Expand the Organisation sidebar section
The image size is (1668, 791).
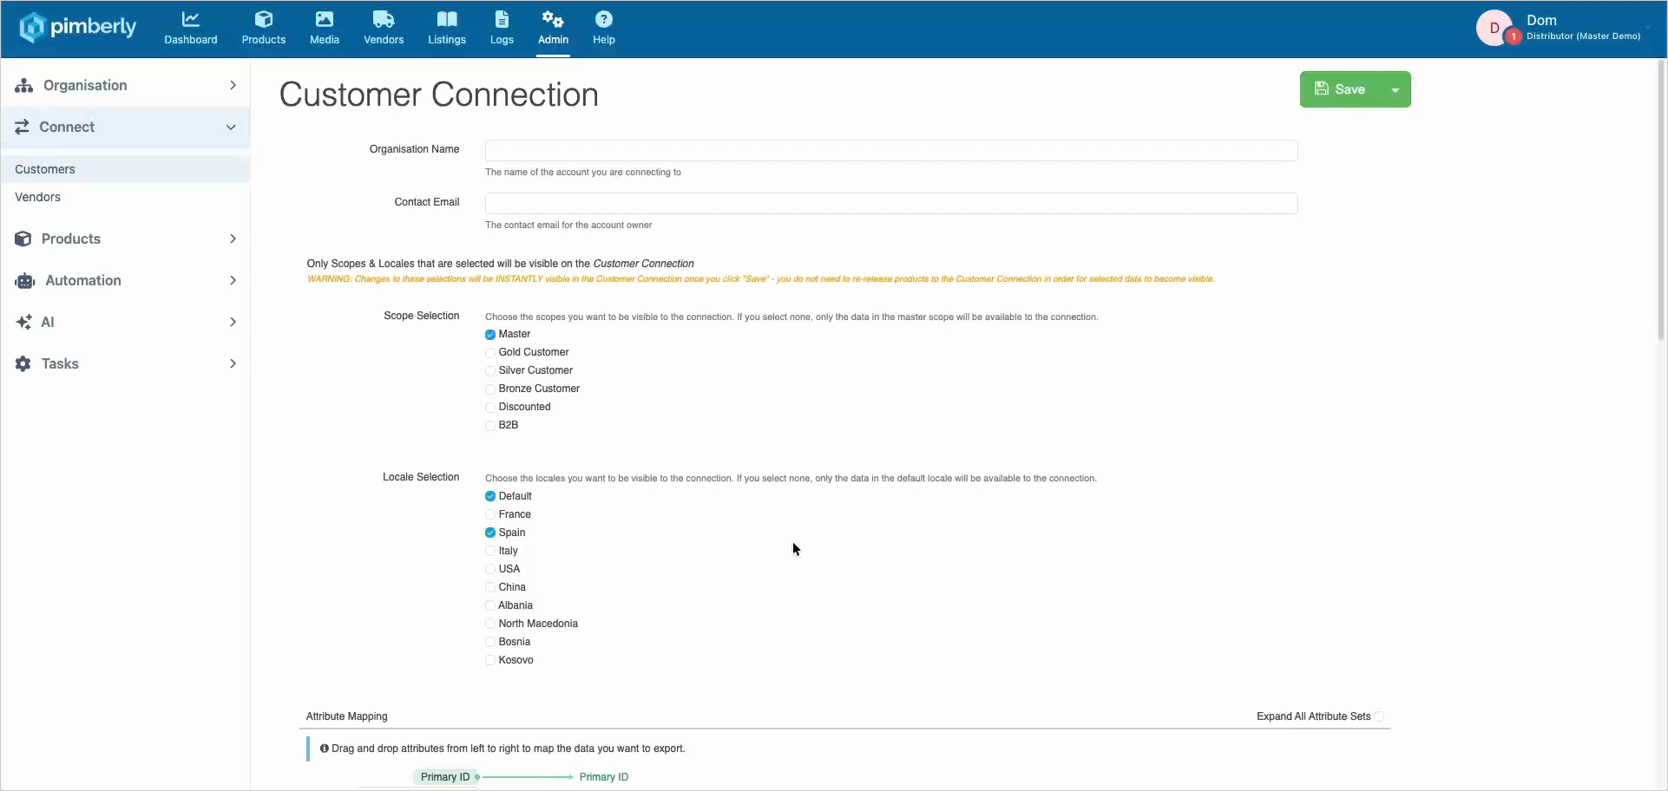tap(125, 85)
